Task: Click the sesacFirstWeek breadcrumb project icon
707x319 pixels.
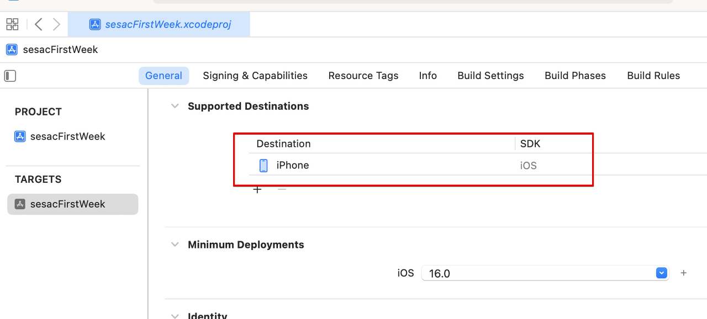Action: [x=12, y=50]
